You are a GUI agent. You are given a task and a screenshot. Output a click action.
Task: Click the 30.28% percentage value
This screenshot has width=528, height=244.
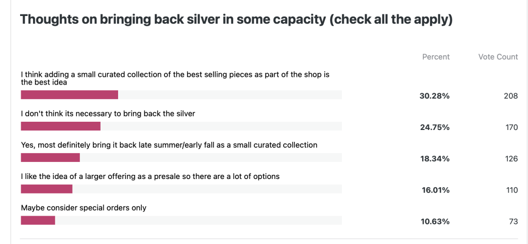click(x=435, y=96)
